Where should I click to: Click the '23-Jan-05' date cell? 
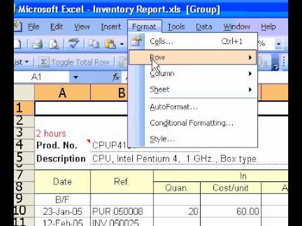coord(62,212)
